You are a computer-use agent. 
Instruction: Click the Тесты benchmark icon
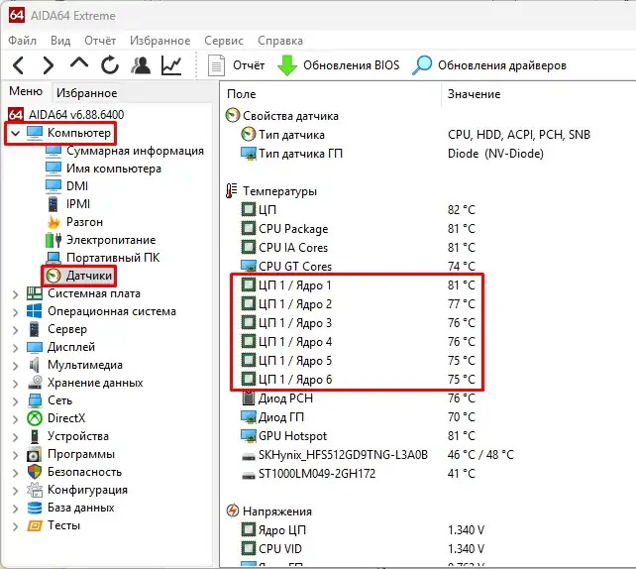(35, 526)
